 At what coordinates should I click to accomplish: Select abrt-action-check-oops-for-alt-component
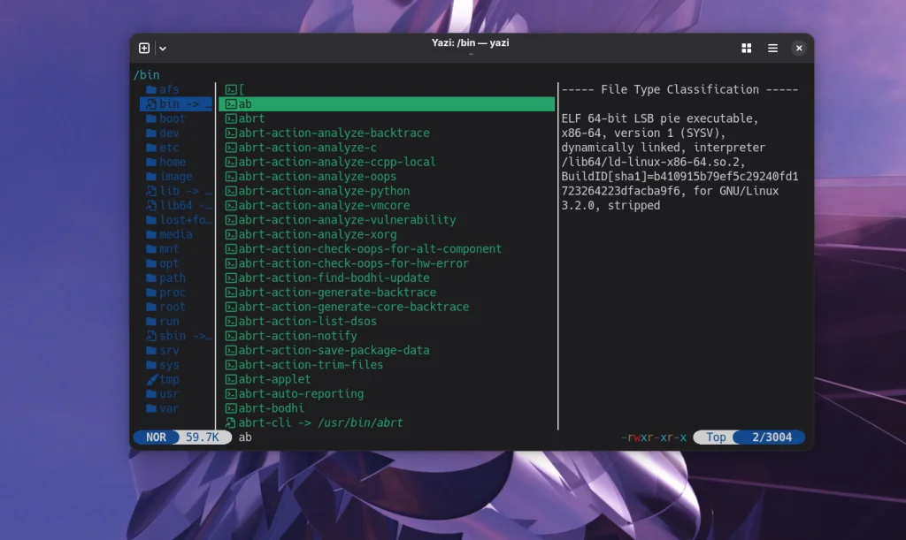click(370, 248)
